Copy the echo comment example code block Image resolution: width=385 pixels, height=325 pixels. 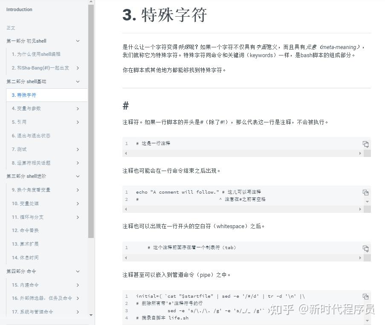point(365,192)
